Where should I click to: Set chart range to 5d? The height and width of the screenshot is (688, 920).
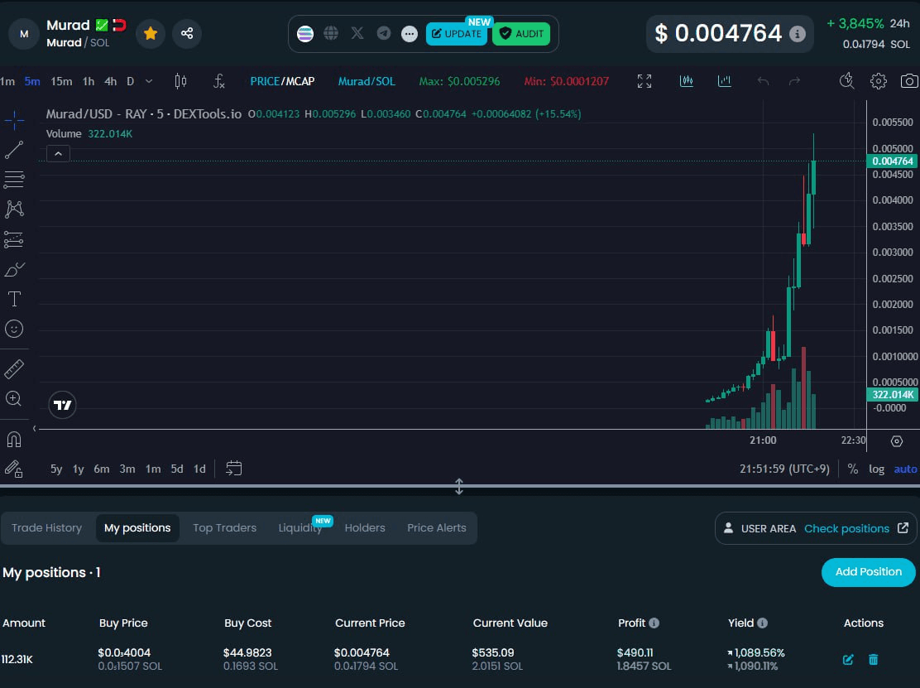tap(176, 469)
